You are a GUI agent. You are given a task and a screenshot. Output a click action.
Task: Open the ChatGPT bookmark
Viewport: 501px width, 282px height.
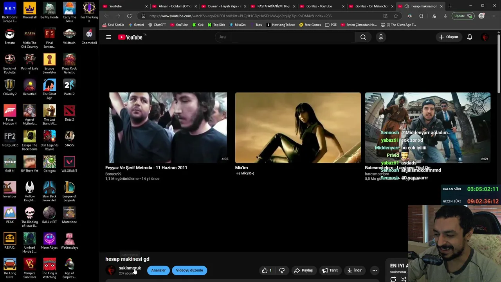157,25
